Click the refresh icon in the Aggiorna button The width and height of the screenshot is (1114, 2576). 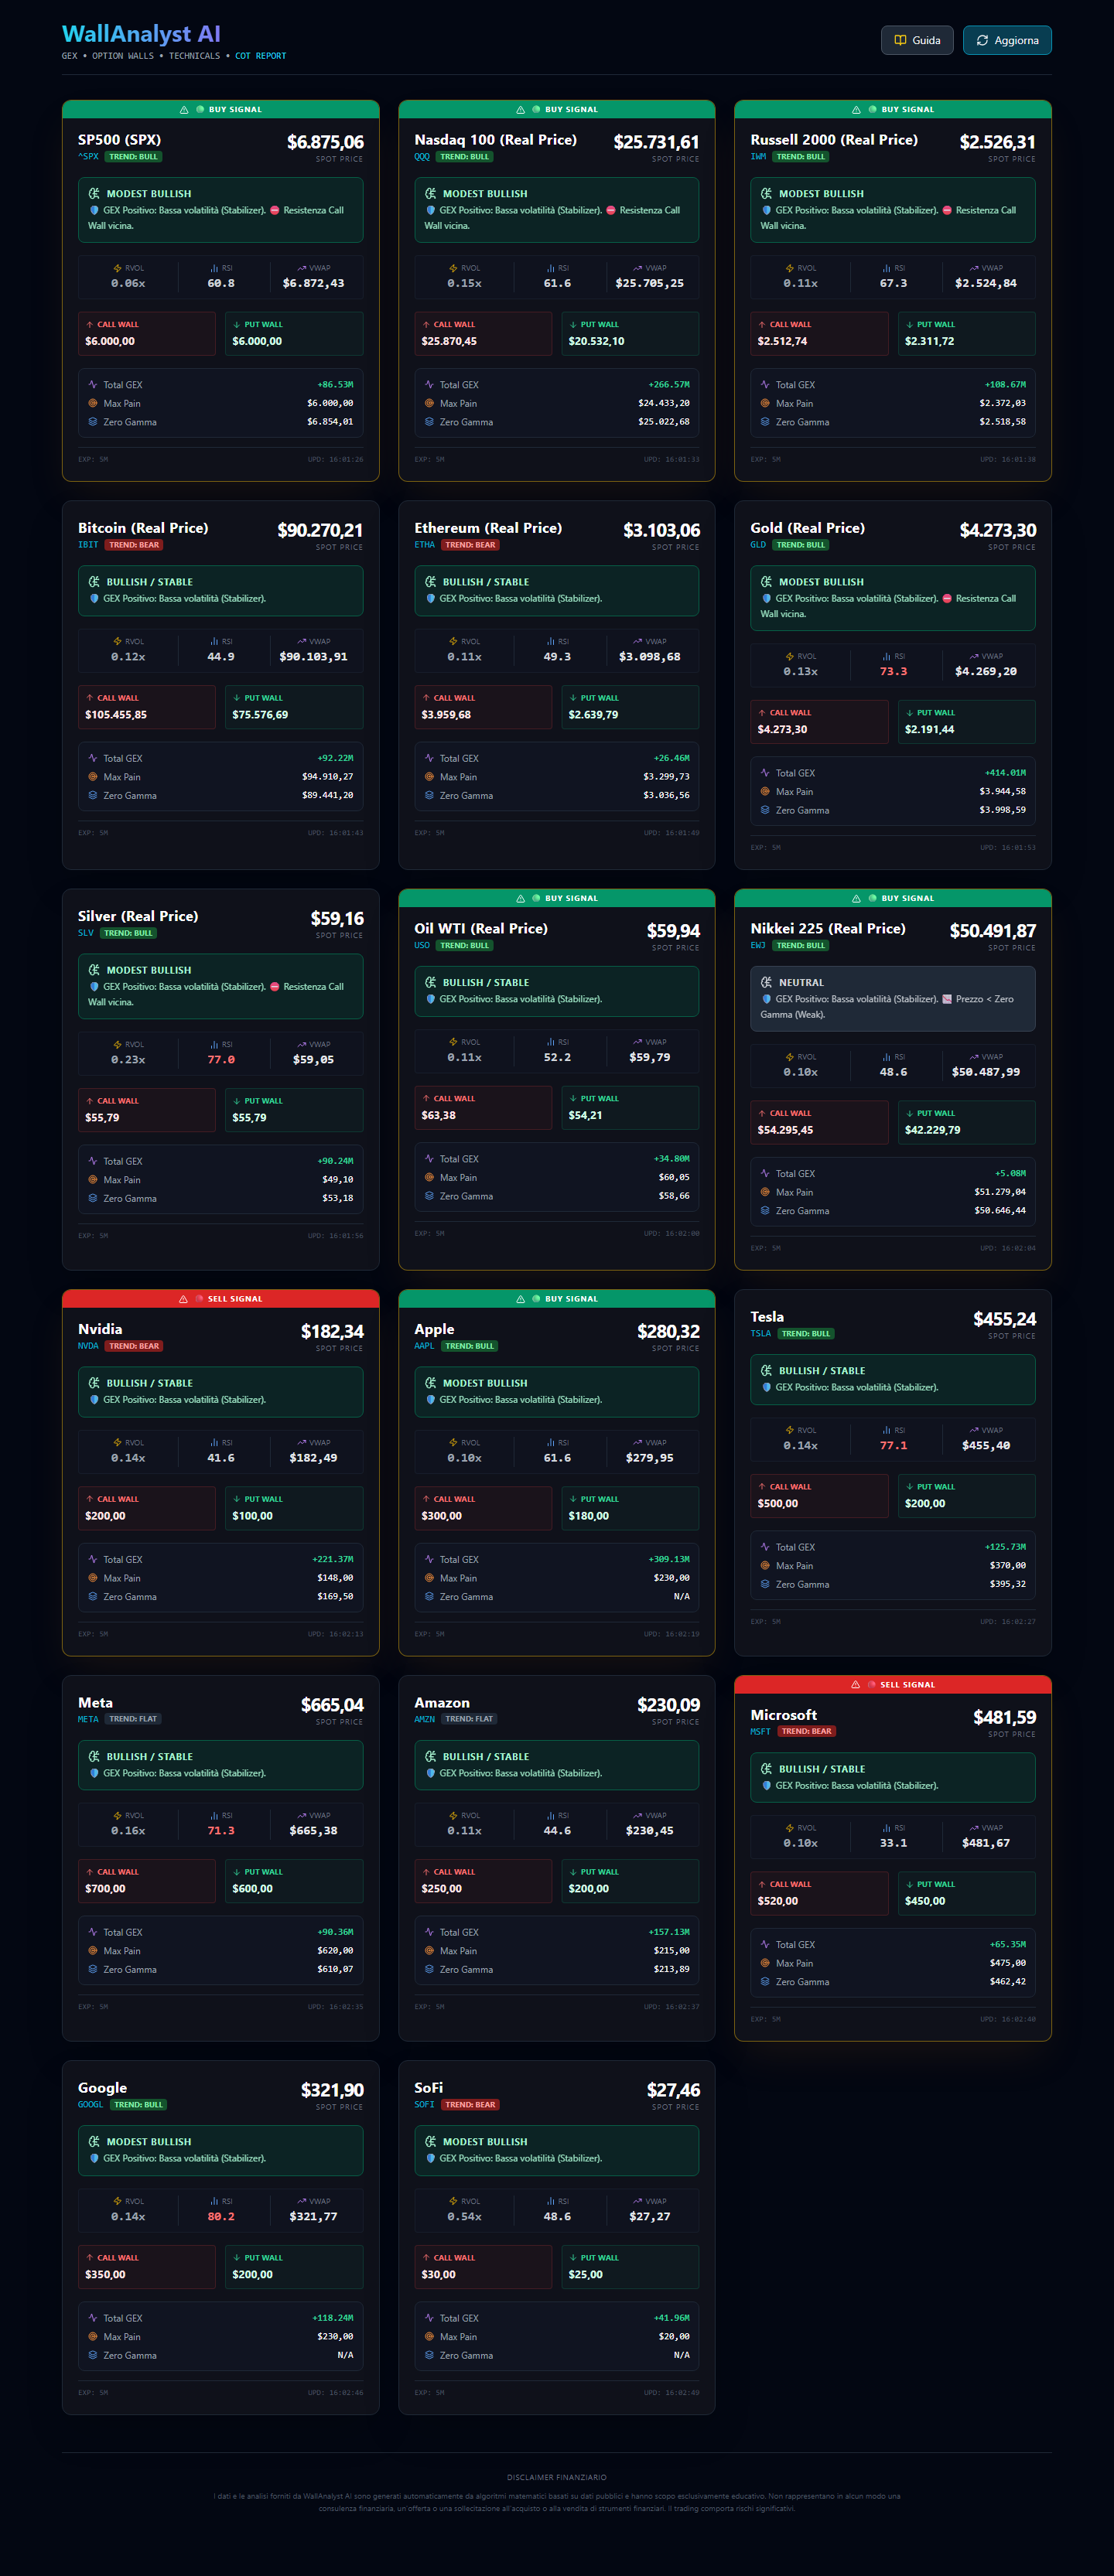click(982, 41)
